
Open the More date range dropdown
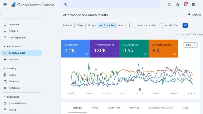click(x=123, y=25)
